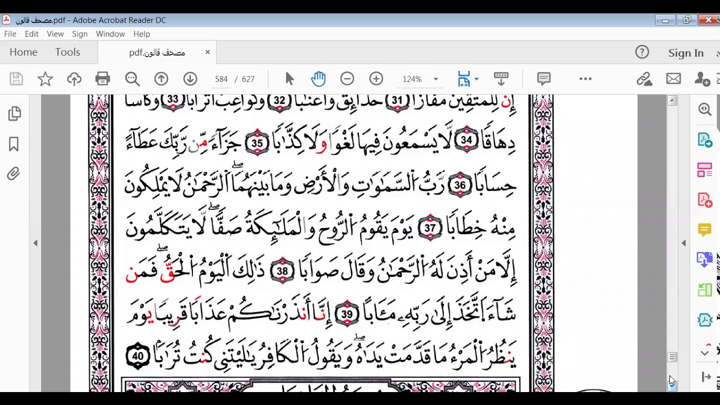Click the page number field showing 584
This screenshot has width=720, height=405.
[x=221, y=79]
